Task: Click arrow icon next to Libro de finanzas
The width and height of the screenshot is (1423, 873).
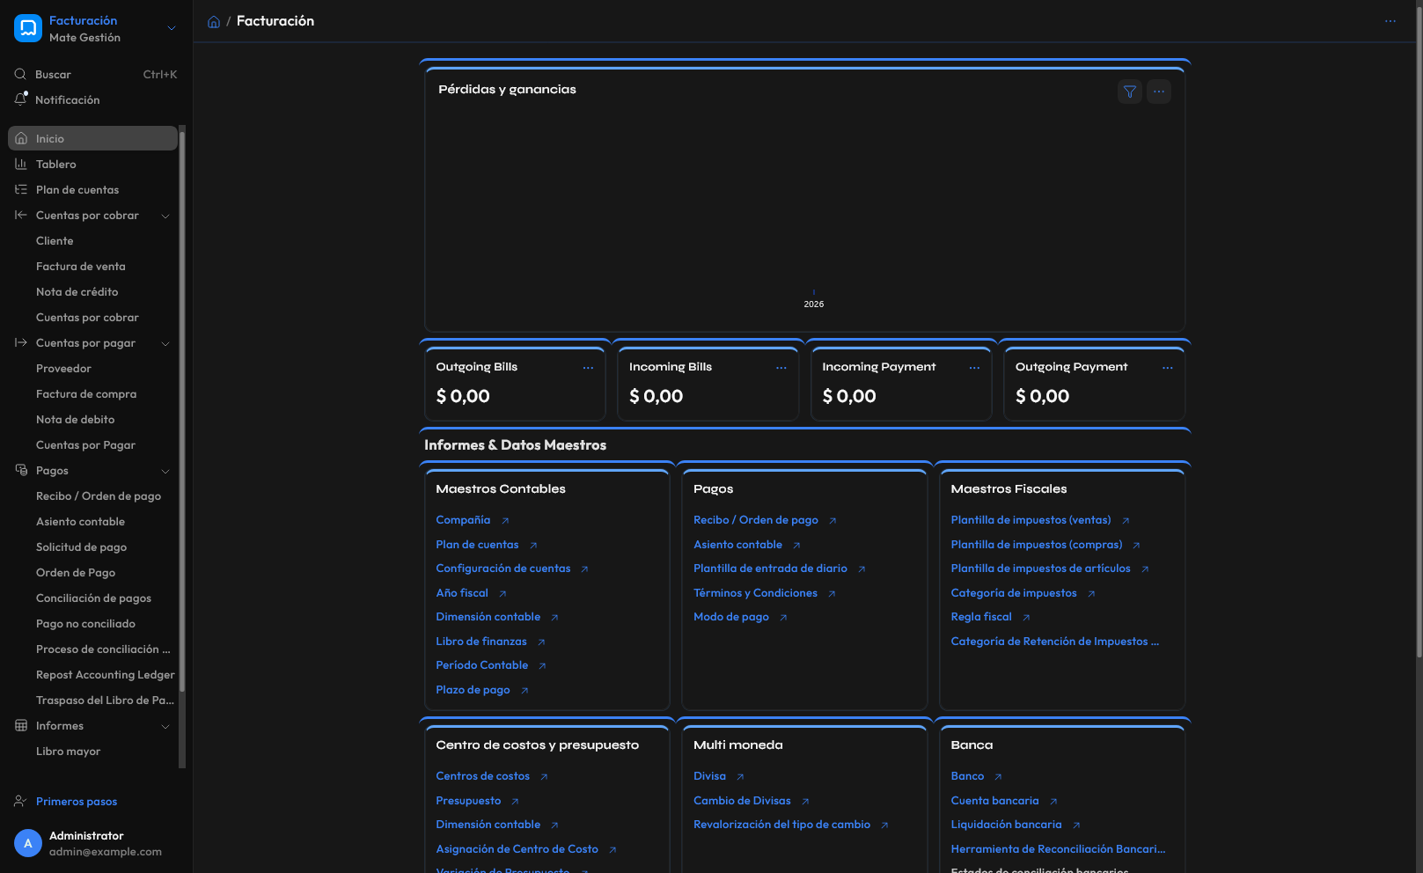Action: pyautogui.click(x=541, y=642)
